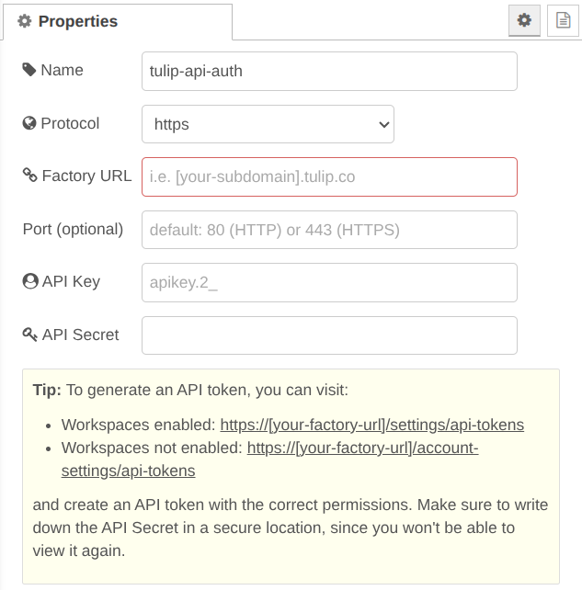The width and height of the screenshot is (582, 590).
Task: Click the bold Tip: text
Action: point(47,390)
